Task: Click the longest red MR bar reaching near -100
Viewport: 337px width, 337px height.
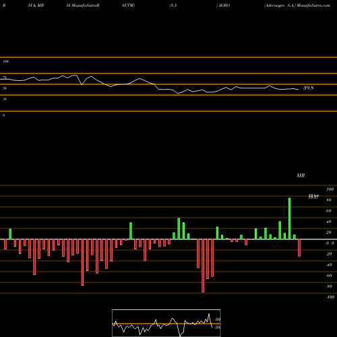Action: (x=203, y=266)
